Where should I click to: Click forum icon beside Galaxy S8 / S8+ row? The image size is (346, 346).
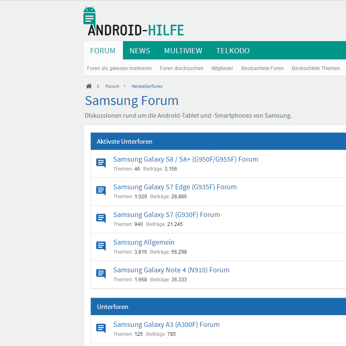[x=101, y=163]
